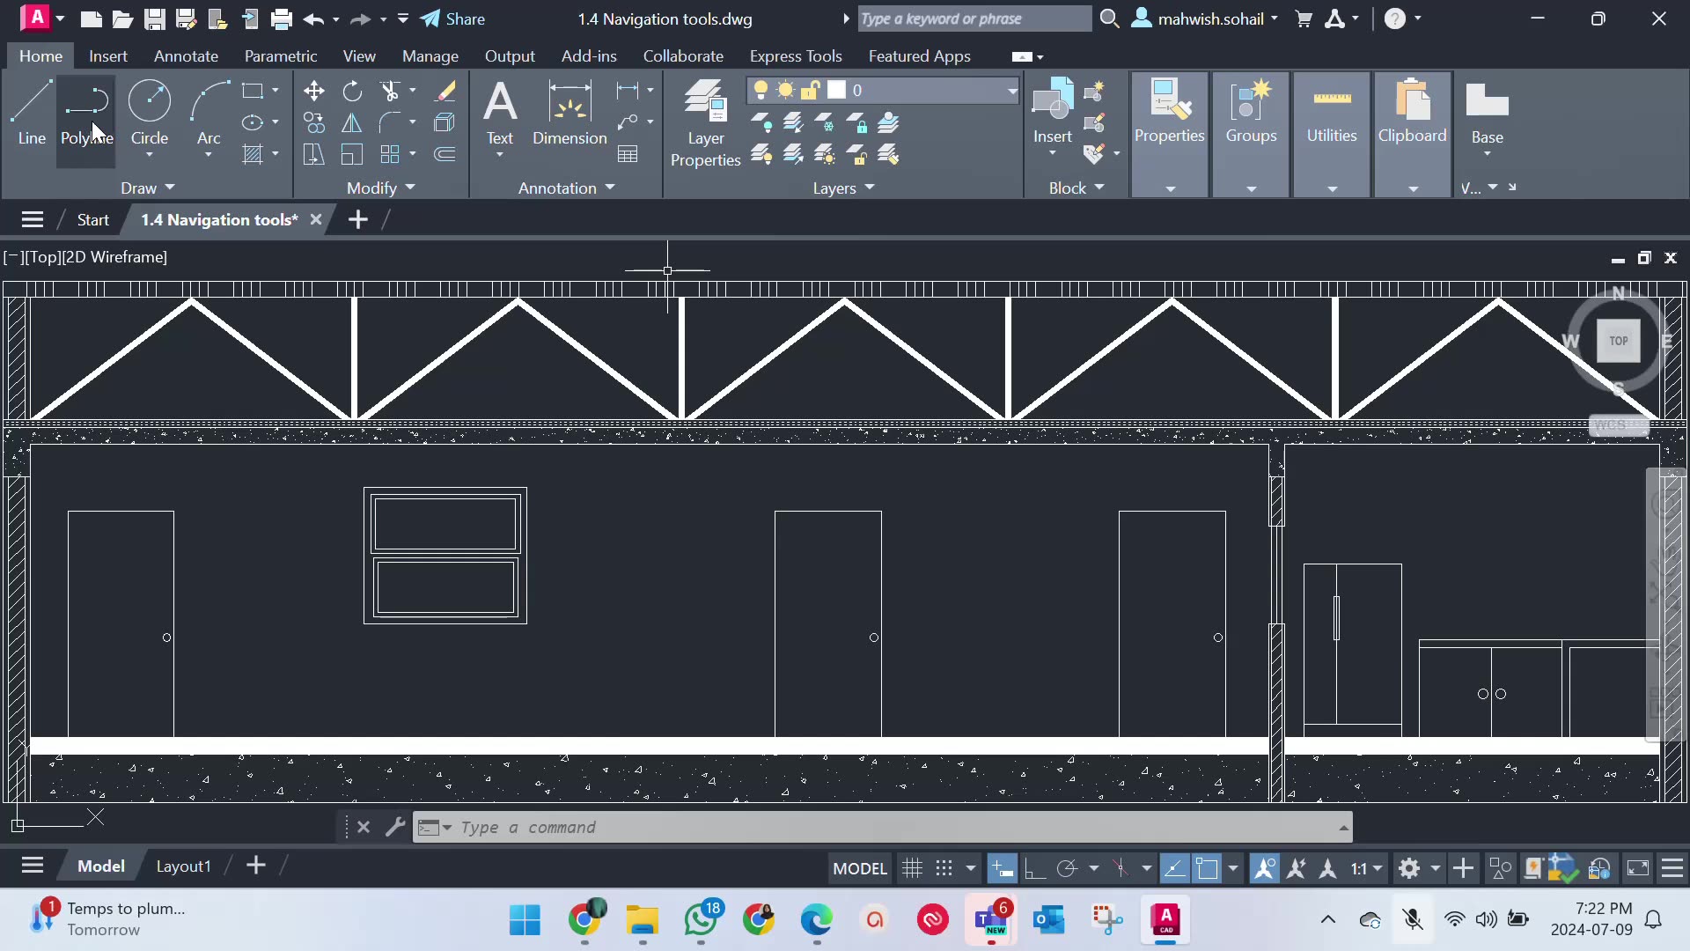The width and height of the screenshot is (1690, 951).
Task: Click the Share button
Action: click(453, 18)
